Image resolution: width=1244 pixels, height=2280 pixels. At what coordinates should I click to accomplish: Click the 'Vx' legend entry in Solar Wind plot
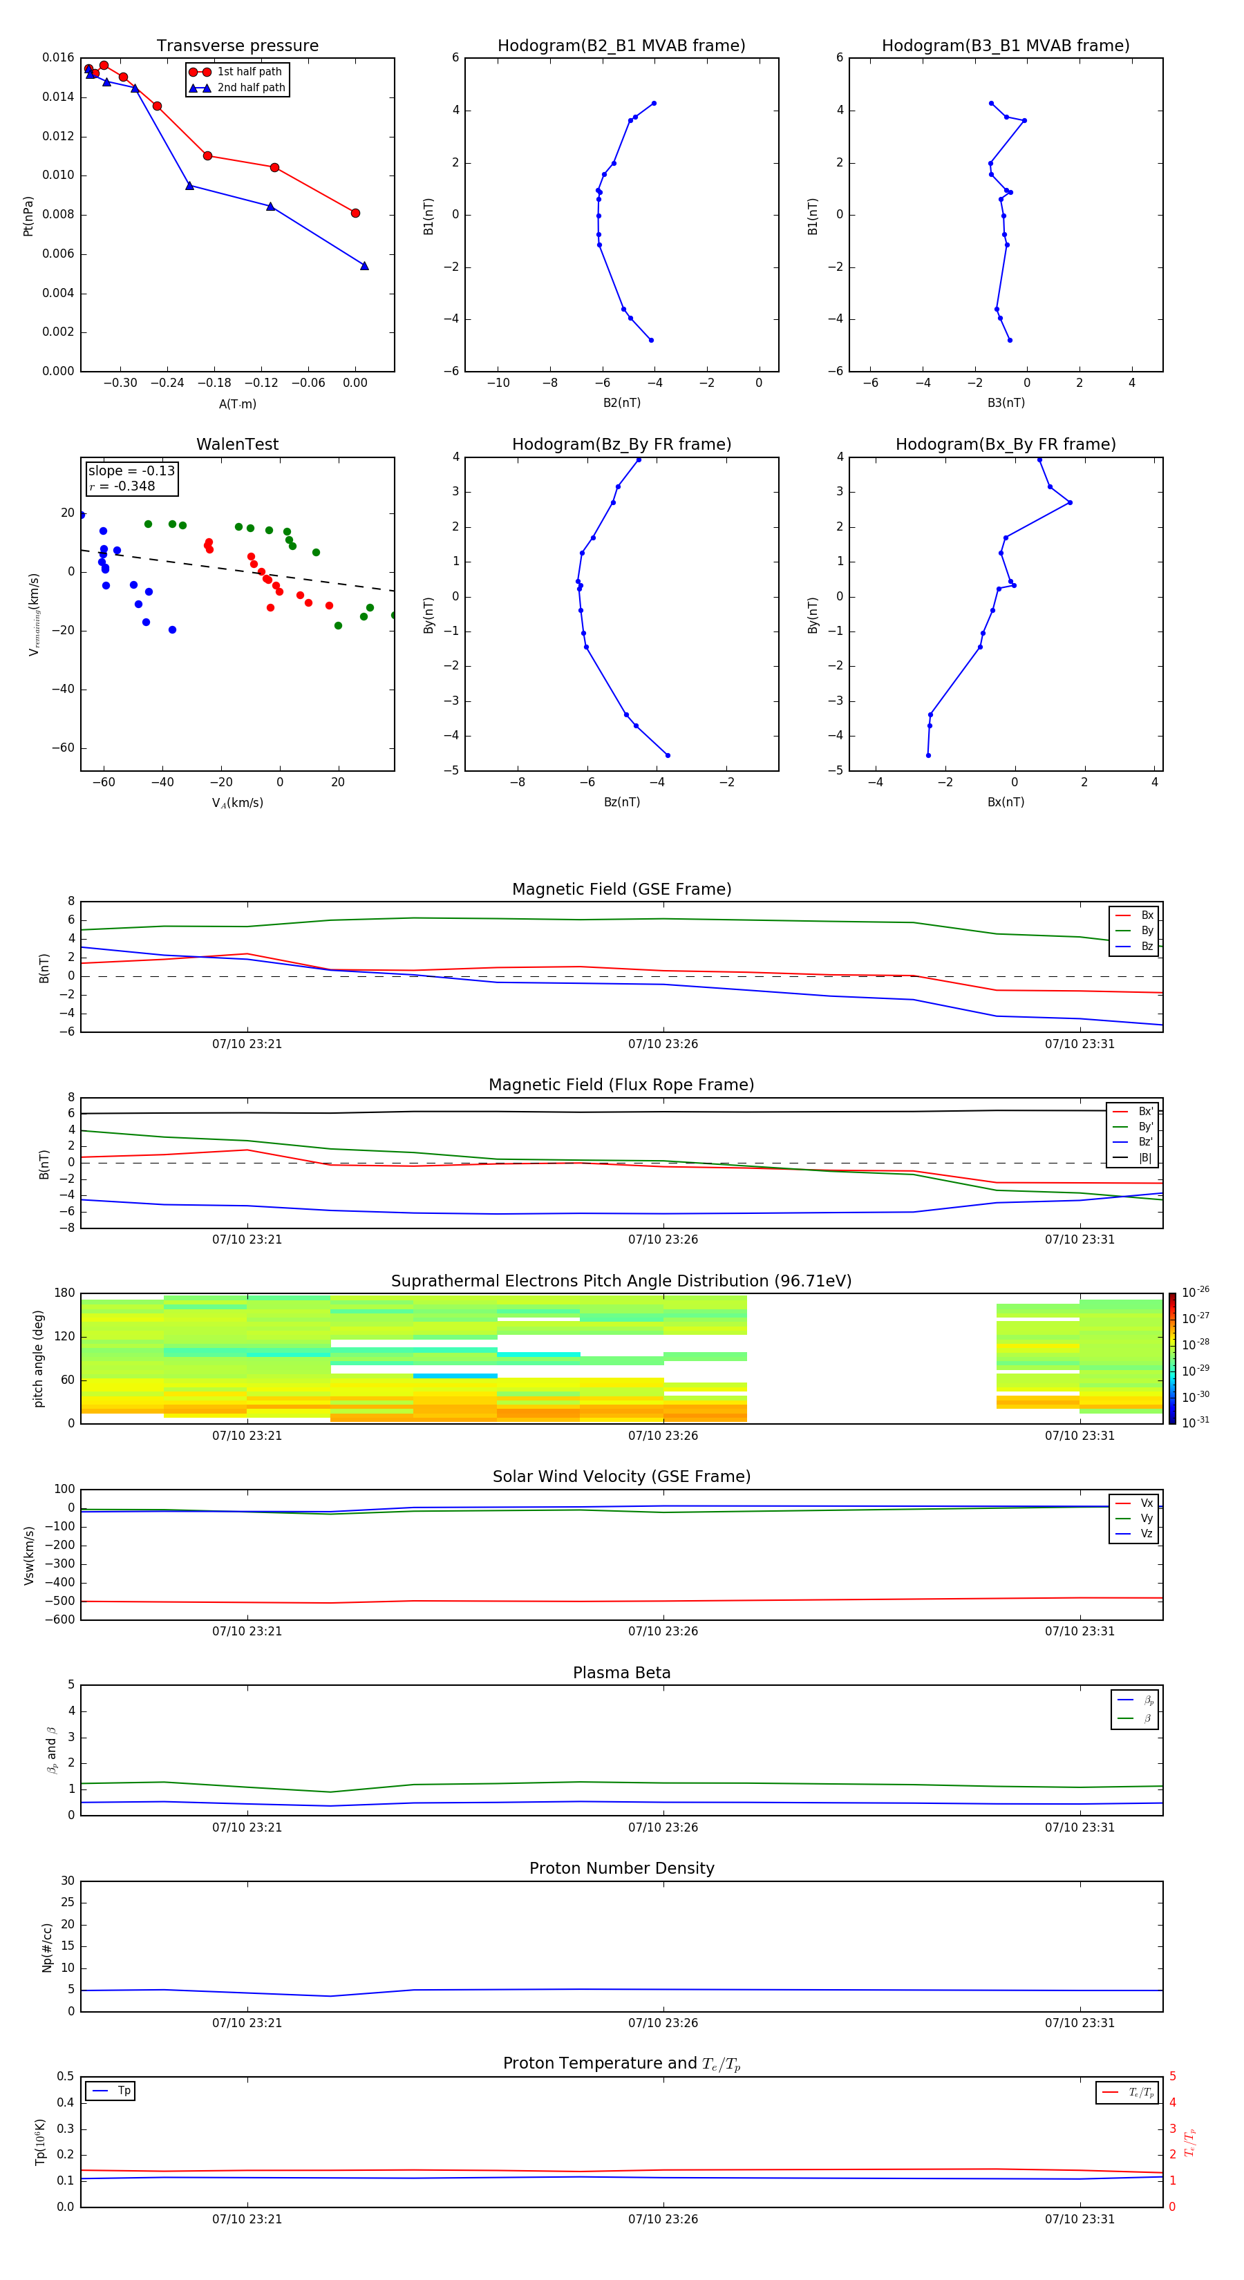pos(1134,1503)
